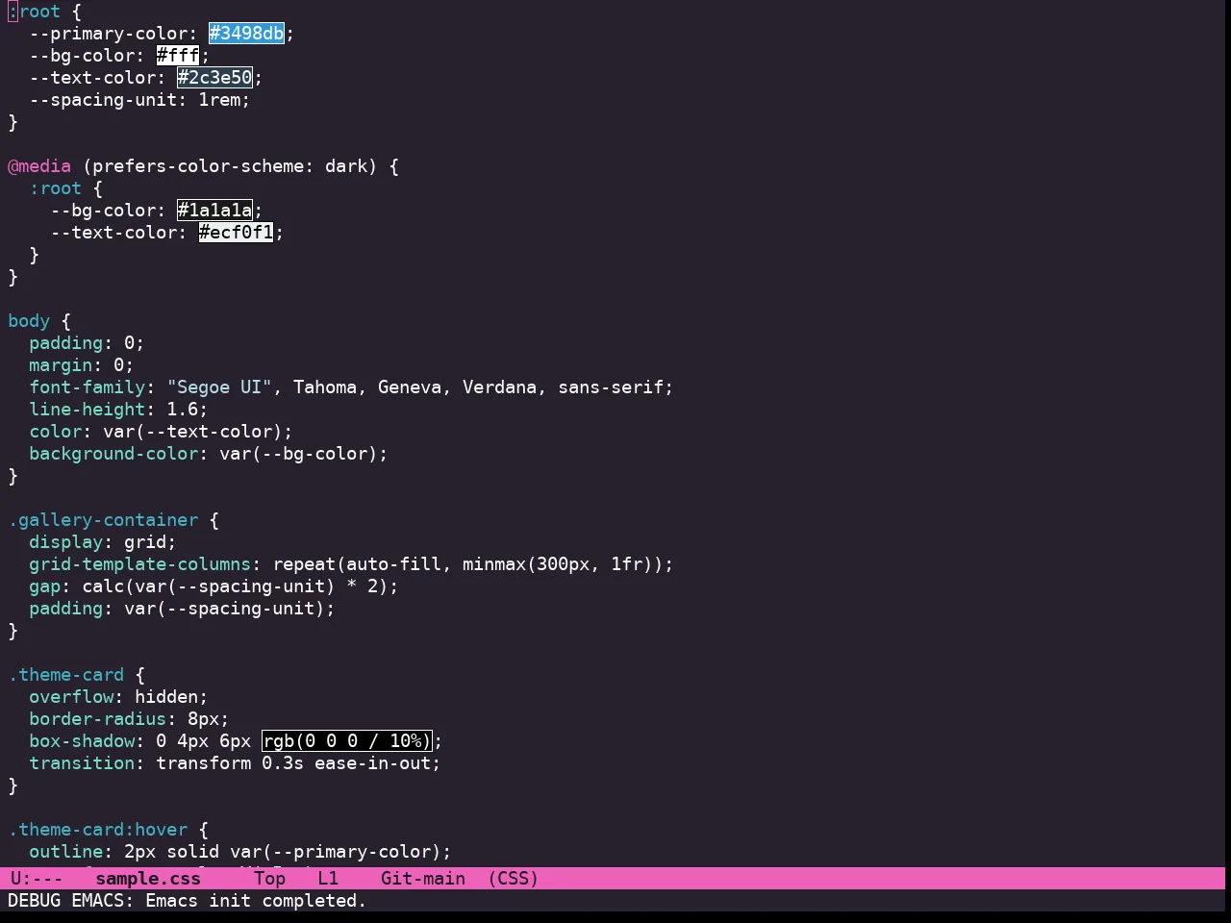
Task: Click the outline property in hover rule
Action: coord(66,852)
